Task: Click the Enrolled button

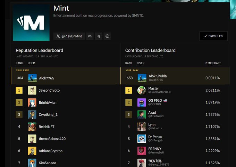Action: [x=213, y=36]
